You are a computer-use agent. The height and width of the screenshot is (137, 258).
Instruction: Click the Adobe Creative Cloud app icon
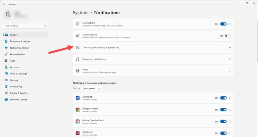click(x=78, y=122)
